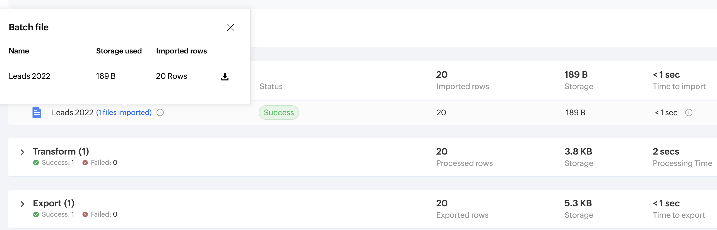Viewport: 717px width, 230px height.
Task: Click the Name column header
Action: point(19,51)
